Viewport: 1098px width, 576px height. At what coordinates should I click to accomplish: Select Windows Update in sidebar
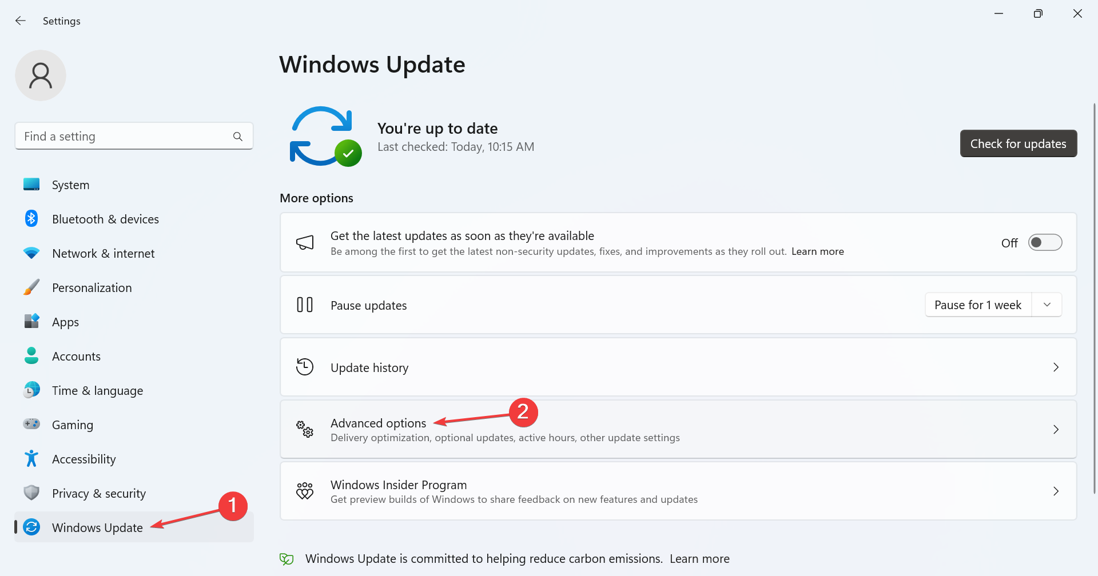click(134, 527)
